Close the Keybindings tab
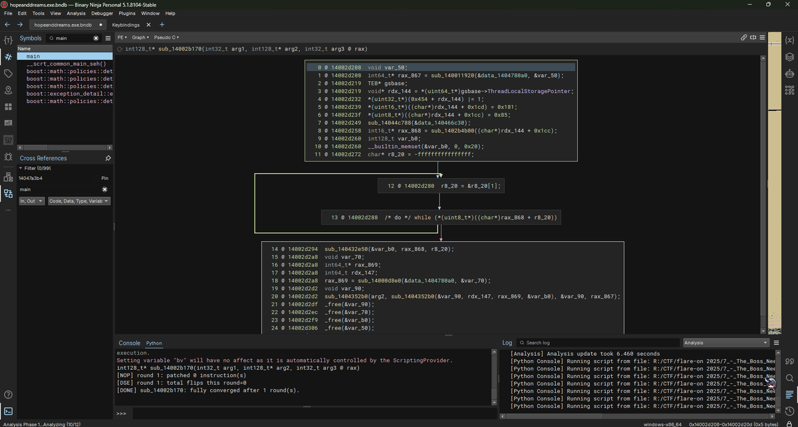The width and height of the screenshot is (798, 427). click(148, 25)
